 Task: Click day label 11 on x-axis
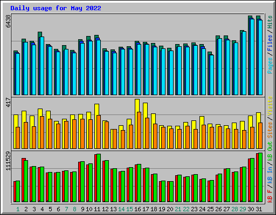[x=97, y=209]
